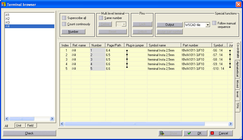Click the Number column header
Viewport: 243px width, 140px height.
[97, 45]
